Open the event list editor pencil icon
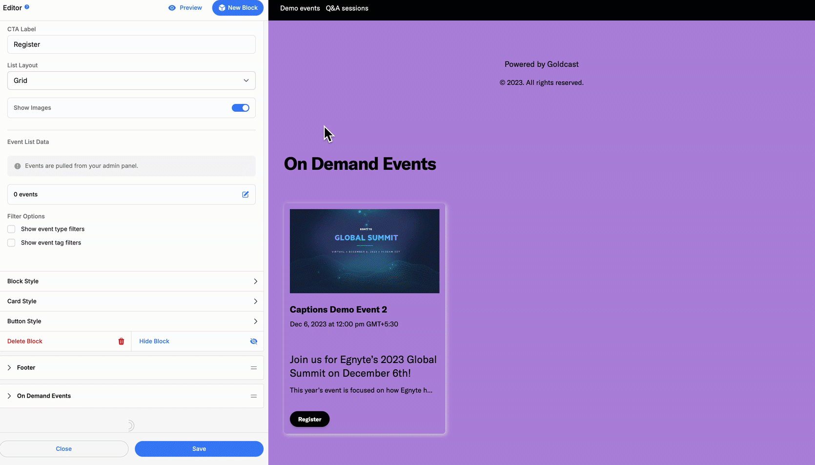 pyautogui.click(x=245, y=194)
